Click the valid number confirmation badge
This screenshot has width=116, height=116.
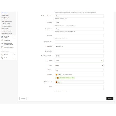pyautogui.click(x=65, y=78)
